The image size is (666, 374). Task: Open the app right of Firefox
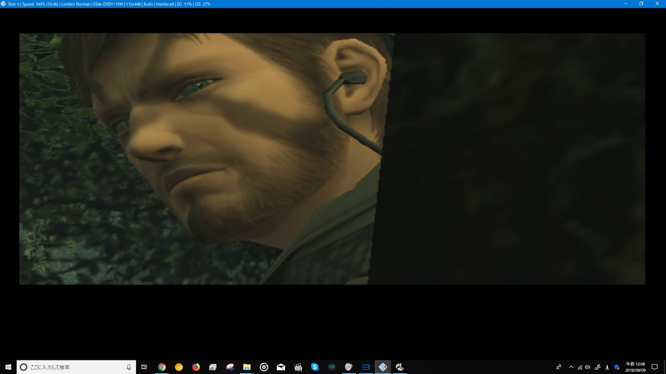pyautogui.click(x=213, y=367)
